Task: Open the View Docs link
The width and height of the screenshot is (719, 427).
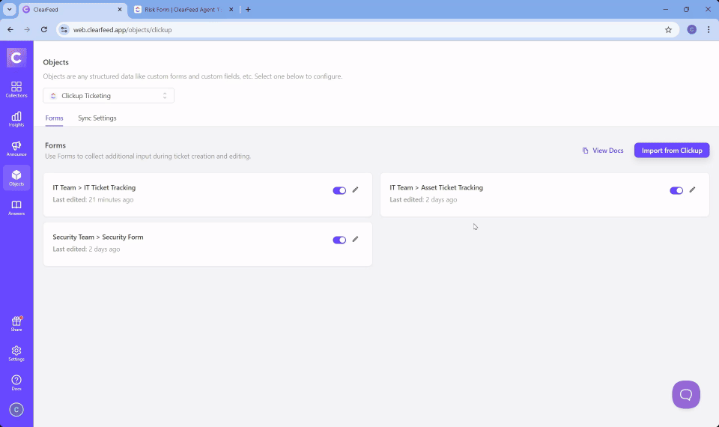Action: (603, 151)
